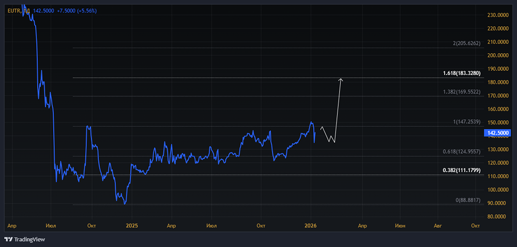This screenshot has width=517, height=247.
Task: Click the 110.0000 price axis label
Action: (x=498, y=177)
